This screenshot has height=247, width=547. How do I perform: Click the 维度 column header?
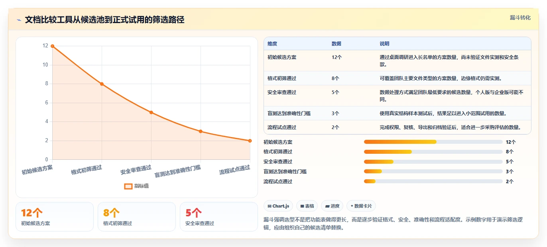point(272,43)
